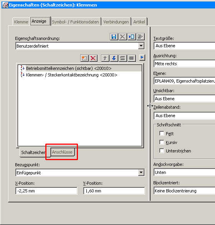This screenshot has height=225, width=215.
Task: Select Klemmen- / Steckerkontaktbezeichnung <20030> entry
Action: pyautogui.click(x=72, y=75)
